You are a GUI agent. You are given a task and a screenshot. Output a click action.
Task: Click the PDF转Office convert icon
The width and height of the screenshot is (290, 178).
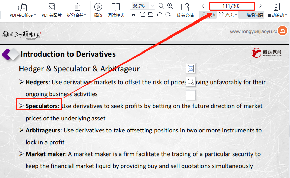tap(23, 7)
